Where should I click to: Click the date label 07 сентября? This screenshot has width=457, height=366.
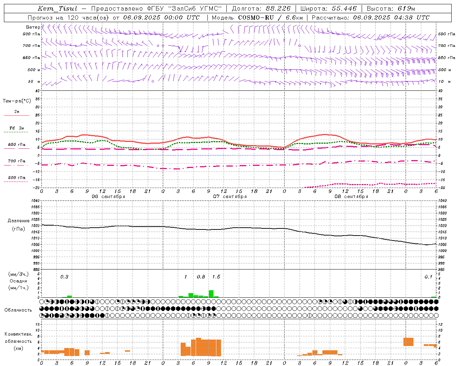tap(230, 197)
